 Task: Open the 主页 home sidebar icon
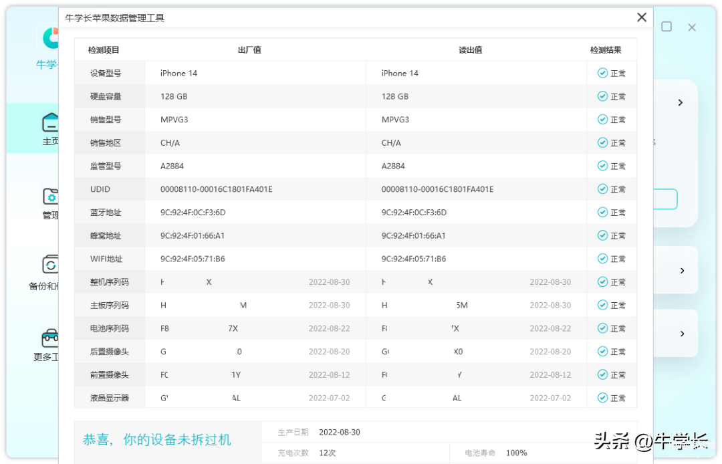[x=51, y=123]
